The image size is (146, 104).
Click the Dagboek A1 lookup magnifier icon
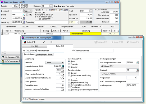tap(138, 70)
